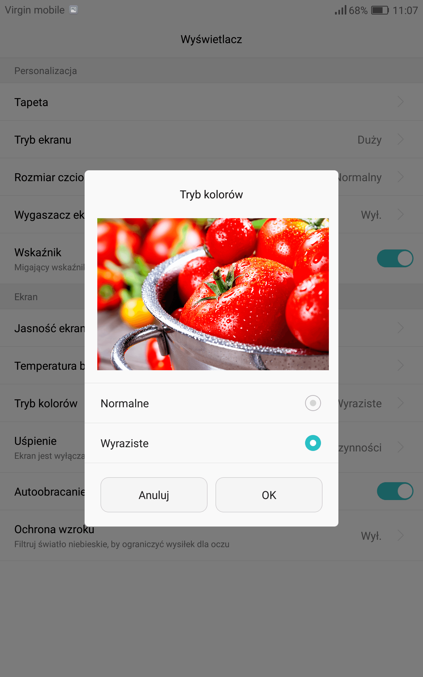Tap the signal strength icon
The width and height of the screenshot is (423, 677).
click(341, 10)
